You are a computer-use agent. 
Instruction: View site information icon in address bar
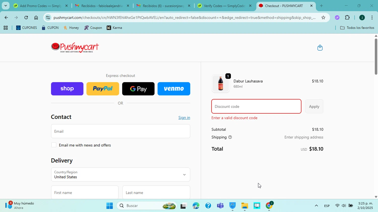point(48,18)
